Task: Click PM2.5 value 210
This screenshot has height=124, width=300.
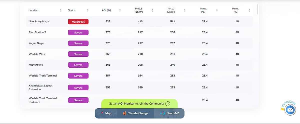Action: [x=140, y=54]
